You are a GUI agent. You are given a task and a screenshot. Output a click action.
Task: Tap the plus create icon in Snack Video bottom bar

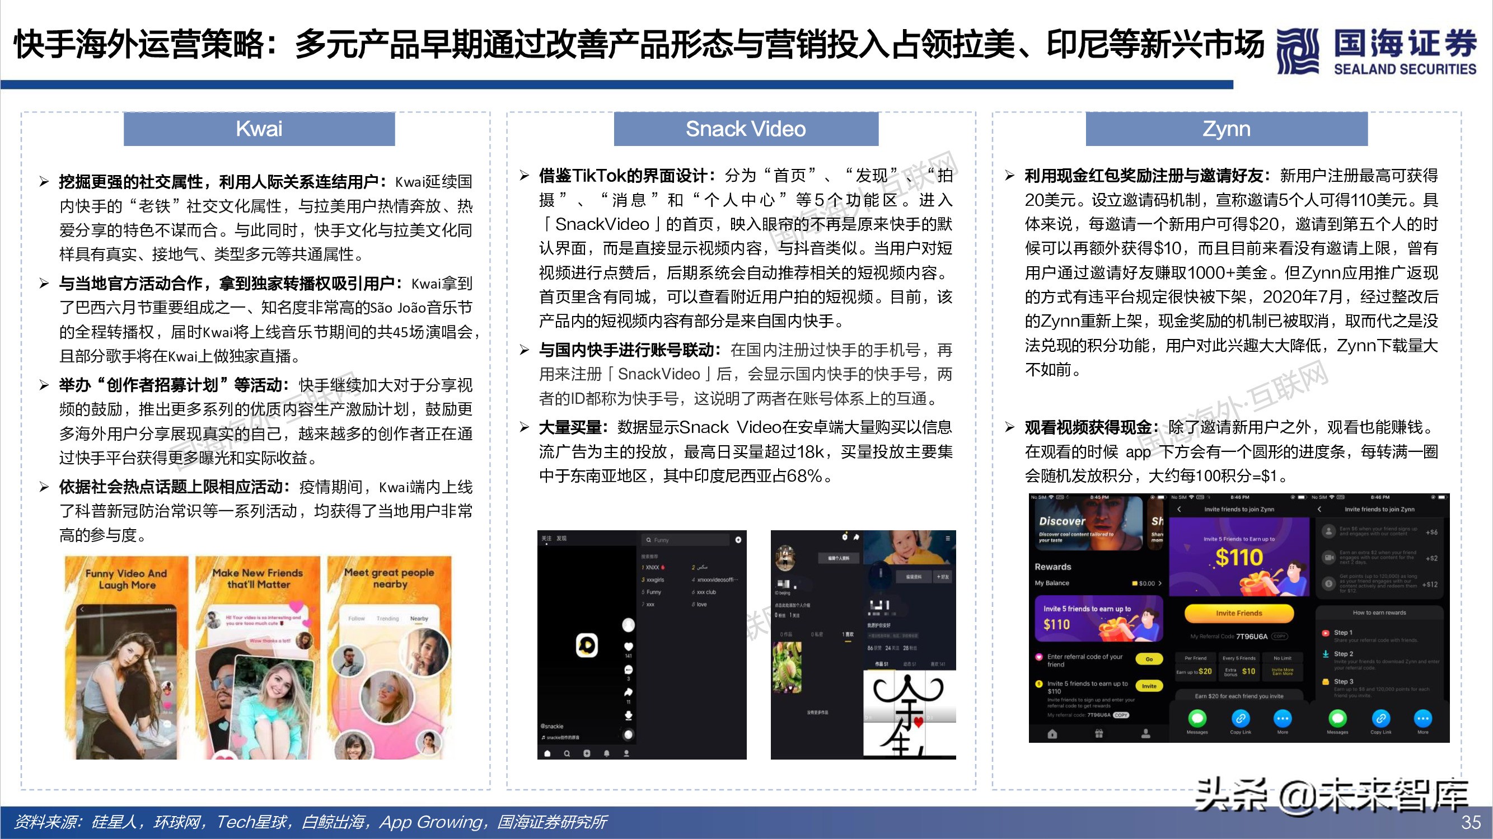click(x=587, y=754)
